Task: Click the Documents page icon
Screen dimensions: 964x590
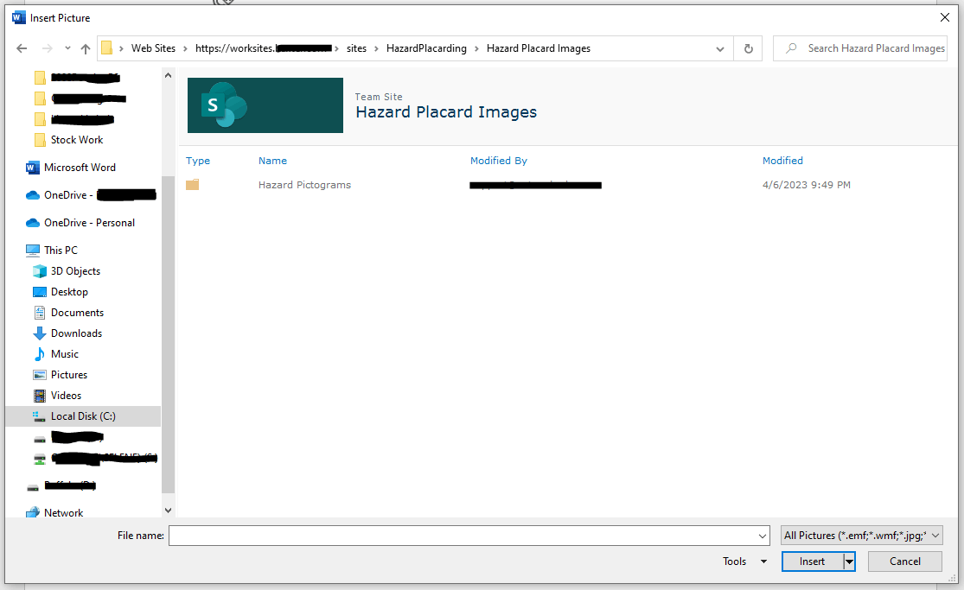Action: [x=40, y=313]
